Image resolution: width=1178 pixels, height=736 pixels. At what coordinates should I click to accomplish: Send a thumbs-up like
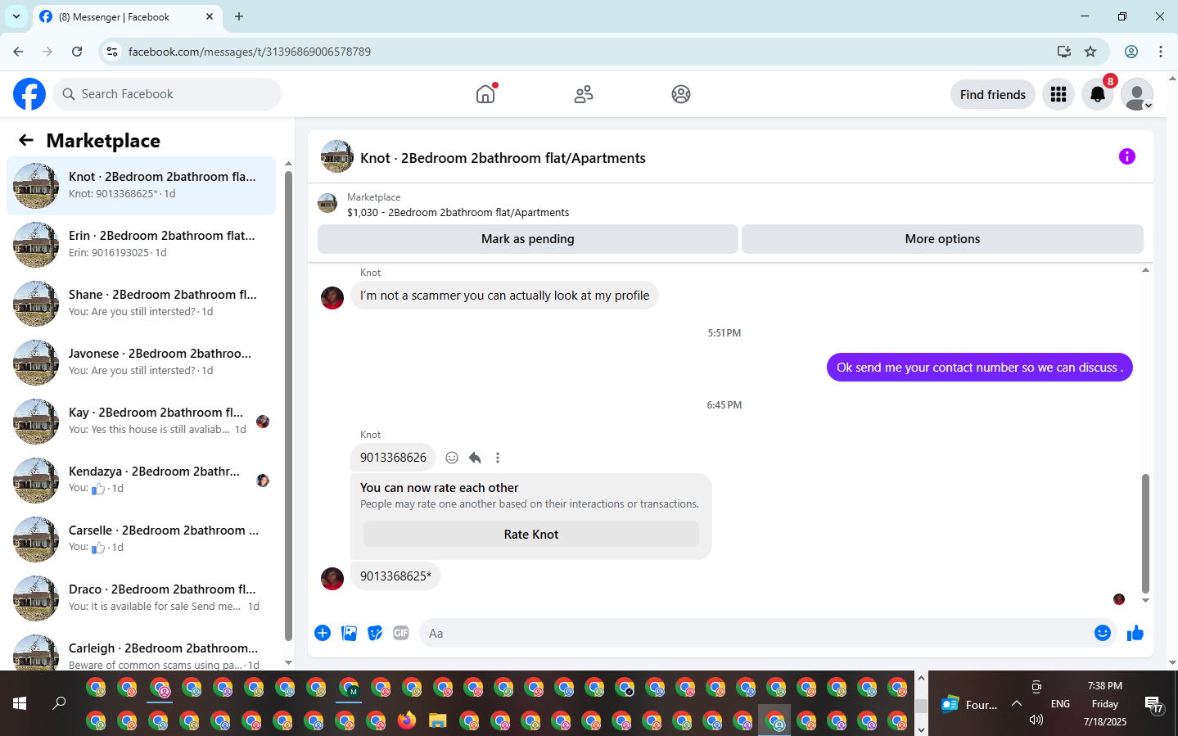(x=1135, y=633)
